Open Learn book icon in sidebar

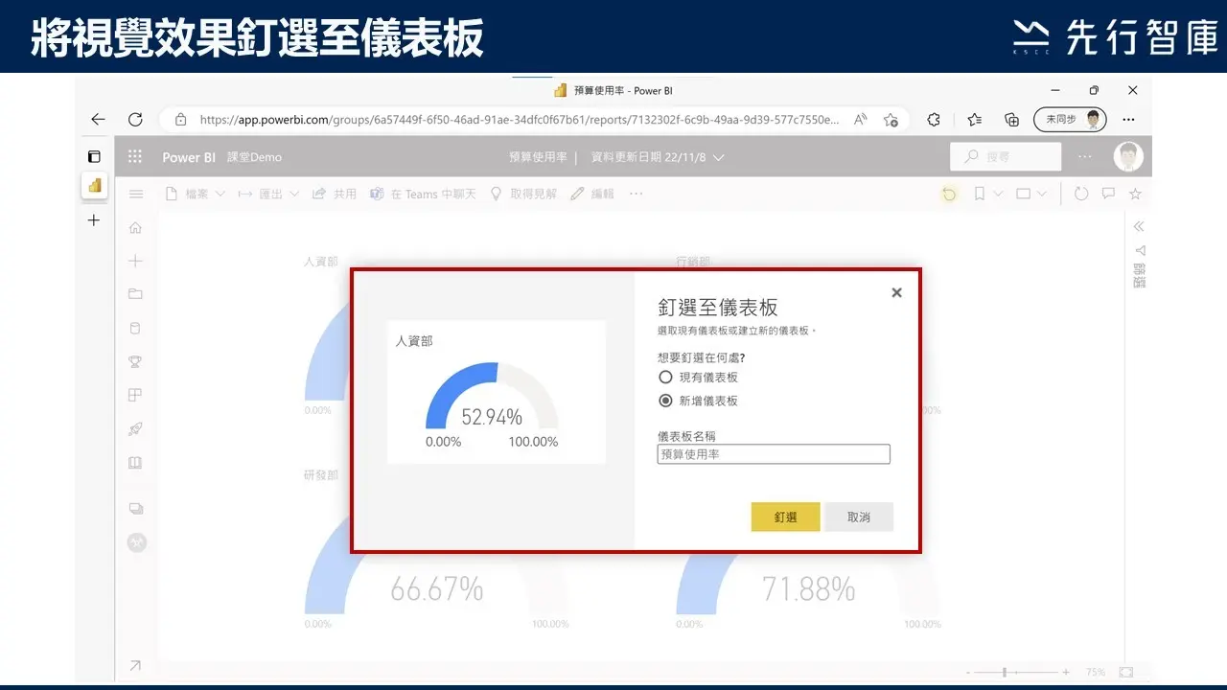[x=135, y=463]
